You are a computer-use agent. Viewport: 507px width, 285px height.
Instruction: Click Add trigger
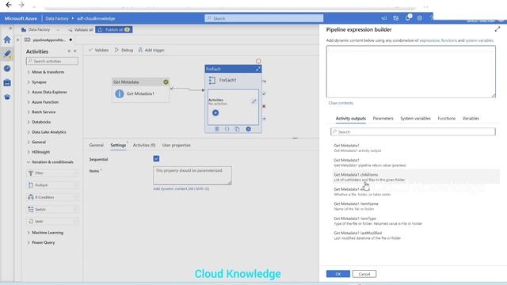point(151,50)
